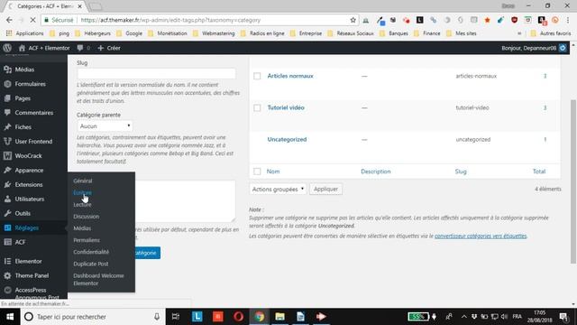Screen dimensions: 577x325
Task: Expand the bookmarks bar overflow chevron
Action: tap(519, 33)
